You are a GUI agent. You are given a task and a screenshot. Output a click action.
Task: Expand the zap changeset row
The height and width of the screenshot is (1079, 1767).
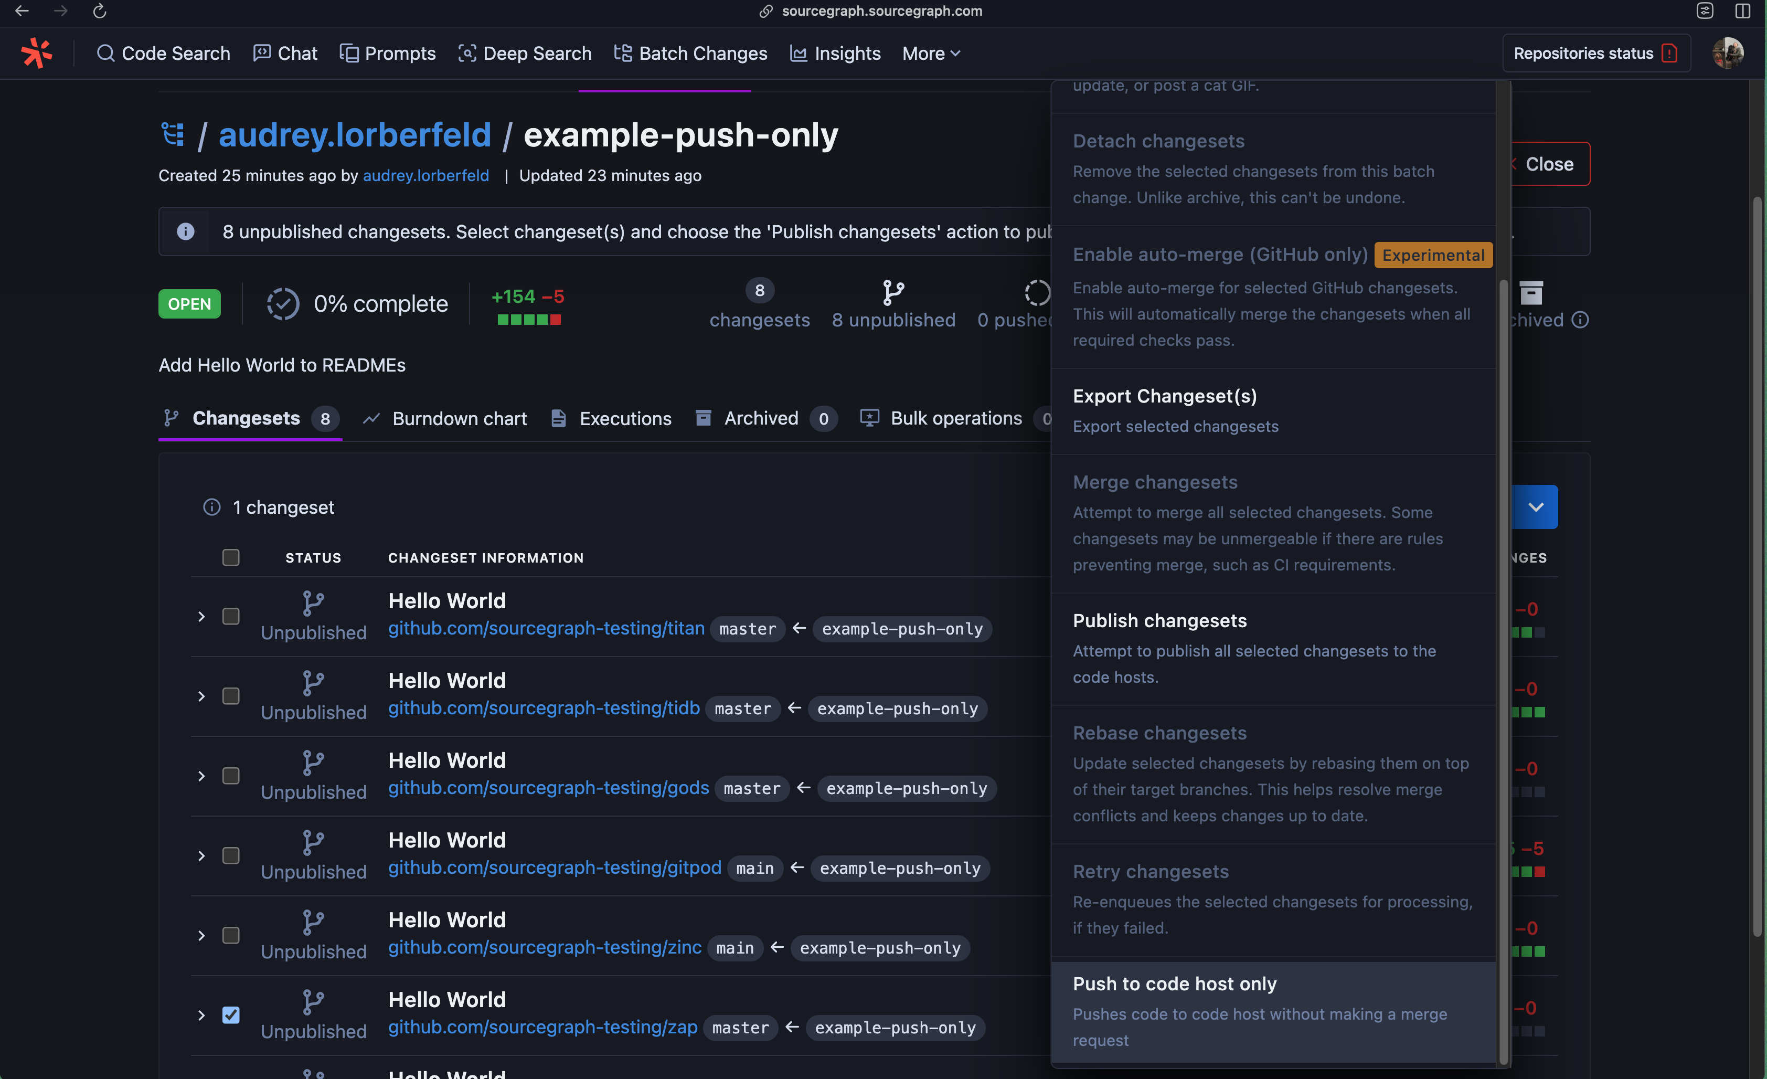pyautogui.click(x=201, y=1014)
